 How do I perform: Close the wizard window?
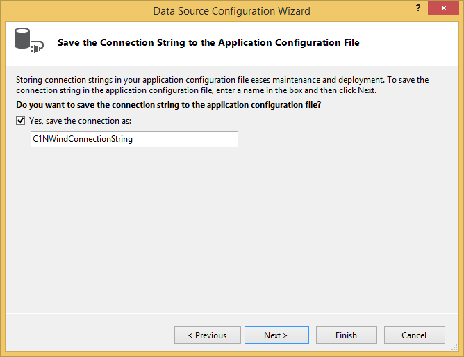tap(443, 8)
